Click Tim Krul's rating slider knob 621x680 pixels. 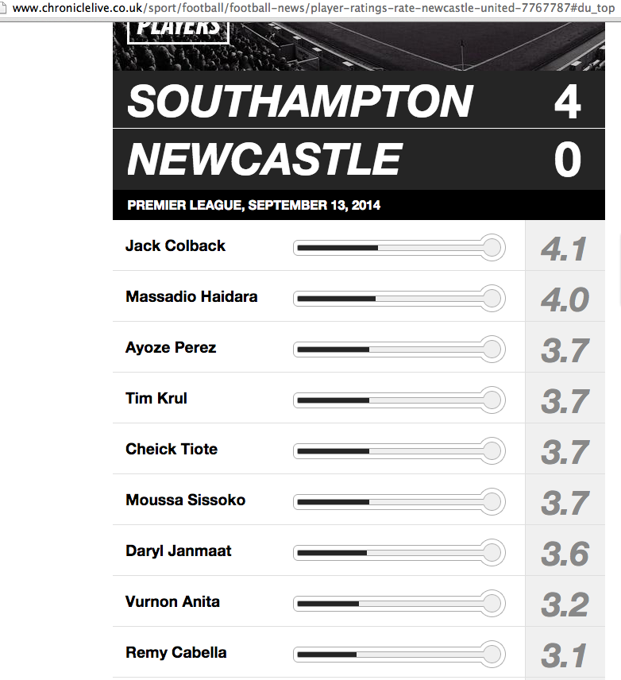492,400
